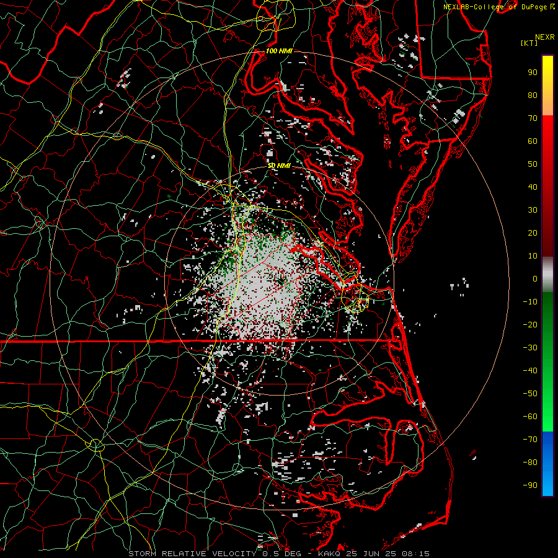Viewport: 558px width, 558px height.
Task: Click the -60 value on the velocity scale
Action: [x=530, y=417]
